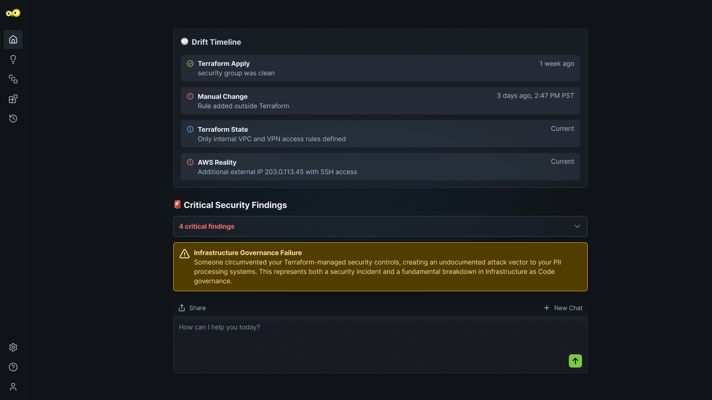Open the help question mark icon
This screenshot has width=712, height=400.
click(13, 367)
